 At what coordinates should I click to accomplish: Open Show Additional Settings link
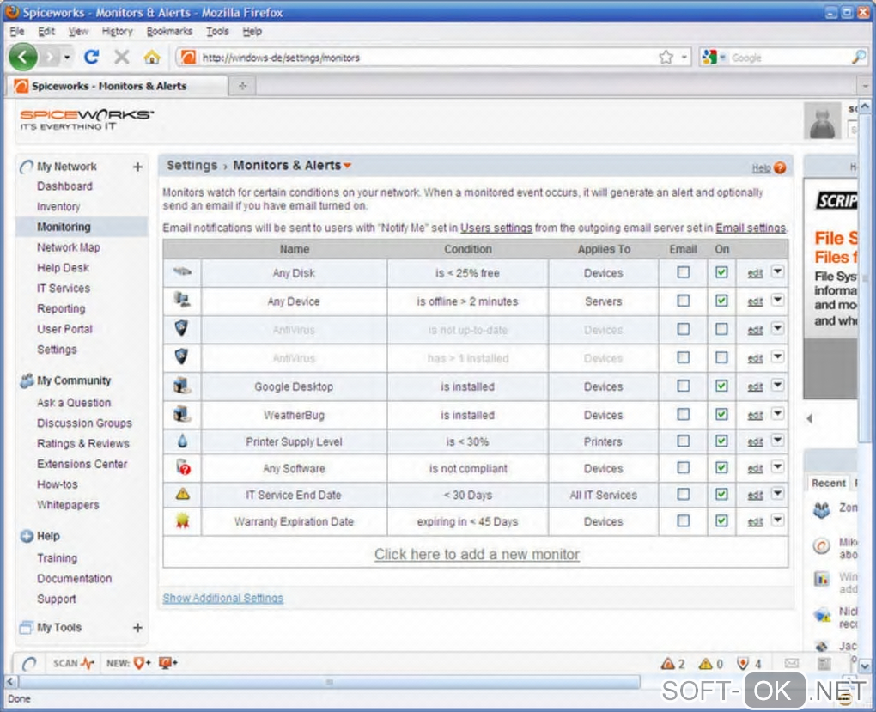[223, 598]
